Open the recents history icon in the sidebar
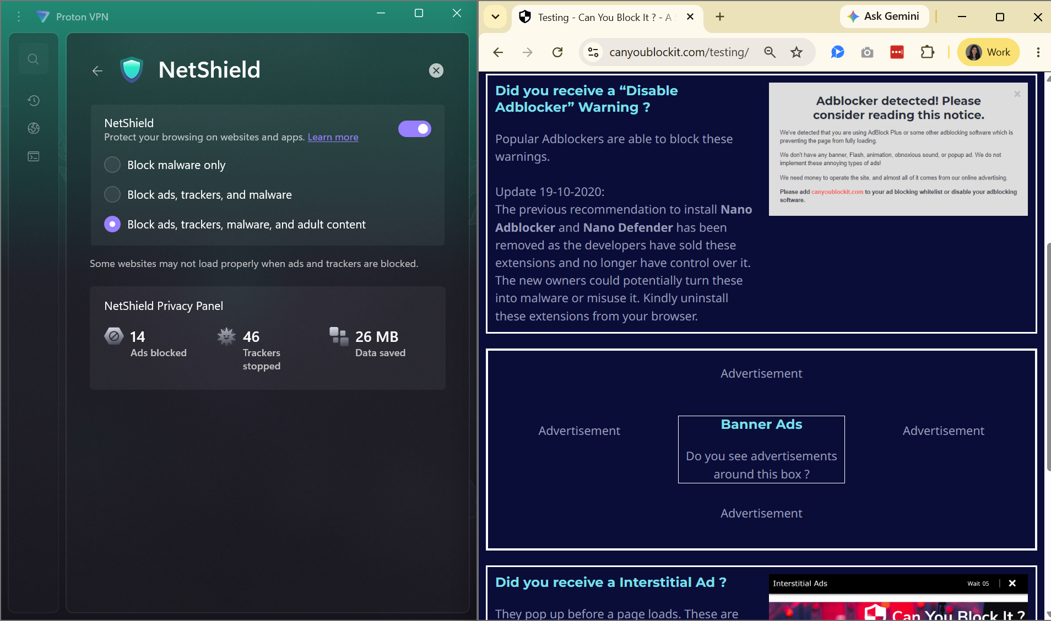The width and height of the screenshot is (1051, 621). (34, 100)
